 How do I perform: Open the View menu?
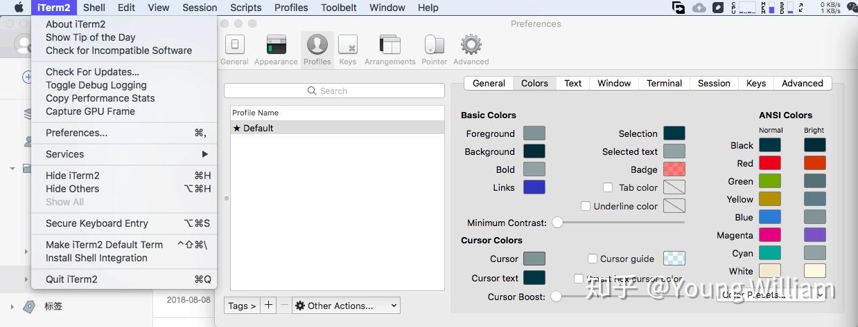pyautogui.click(x=159, y=8)
